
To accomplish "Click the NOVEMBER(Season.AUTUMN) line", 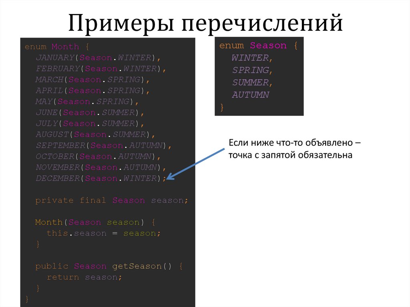I will tap(100, 167).
